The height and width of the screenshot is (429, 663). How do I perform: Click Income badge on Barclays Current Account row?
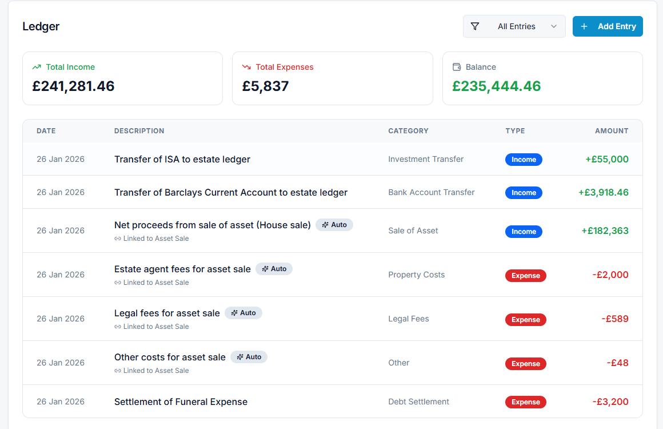coord(524,193)
